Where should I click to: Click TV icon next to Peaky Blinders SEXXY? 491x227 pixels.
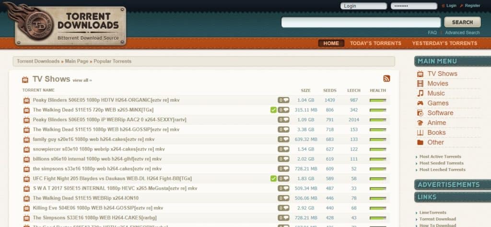pos(27,120)
